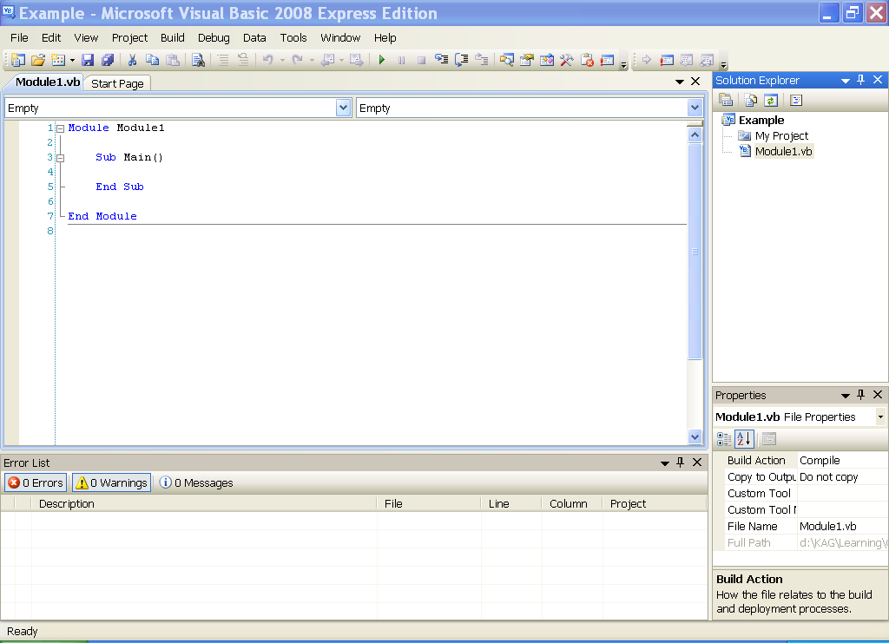Viewport: 889px width, 643px height.
Task: Click the Save All stacked disks icon
Action: tap(108, 60)
